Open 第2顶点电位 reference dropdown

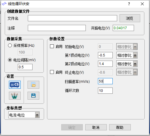(x=127, y=64)
